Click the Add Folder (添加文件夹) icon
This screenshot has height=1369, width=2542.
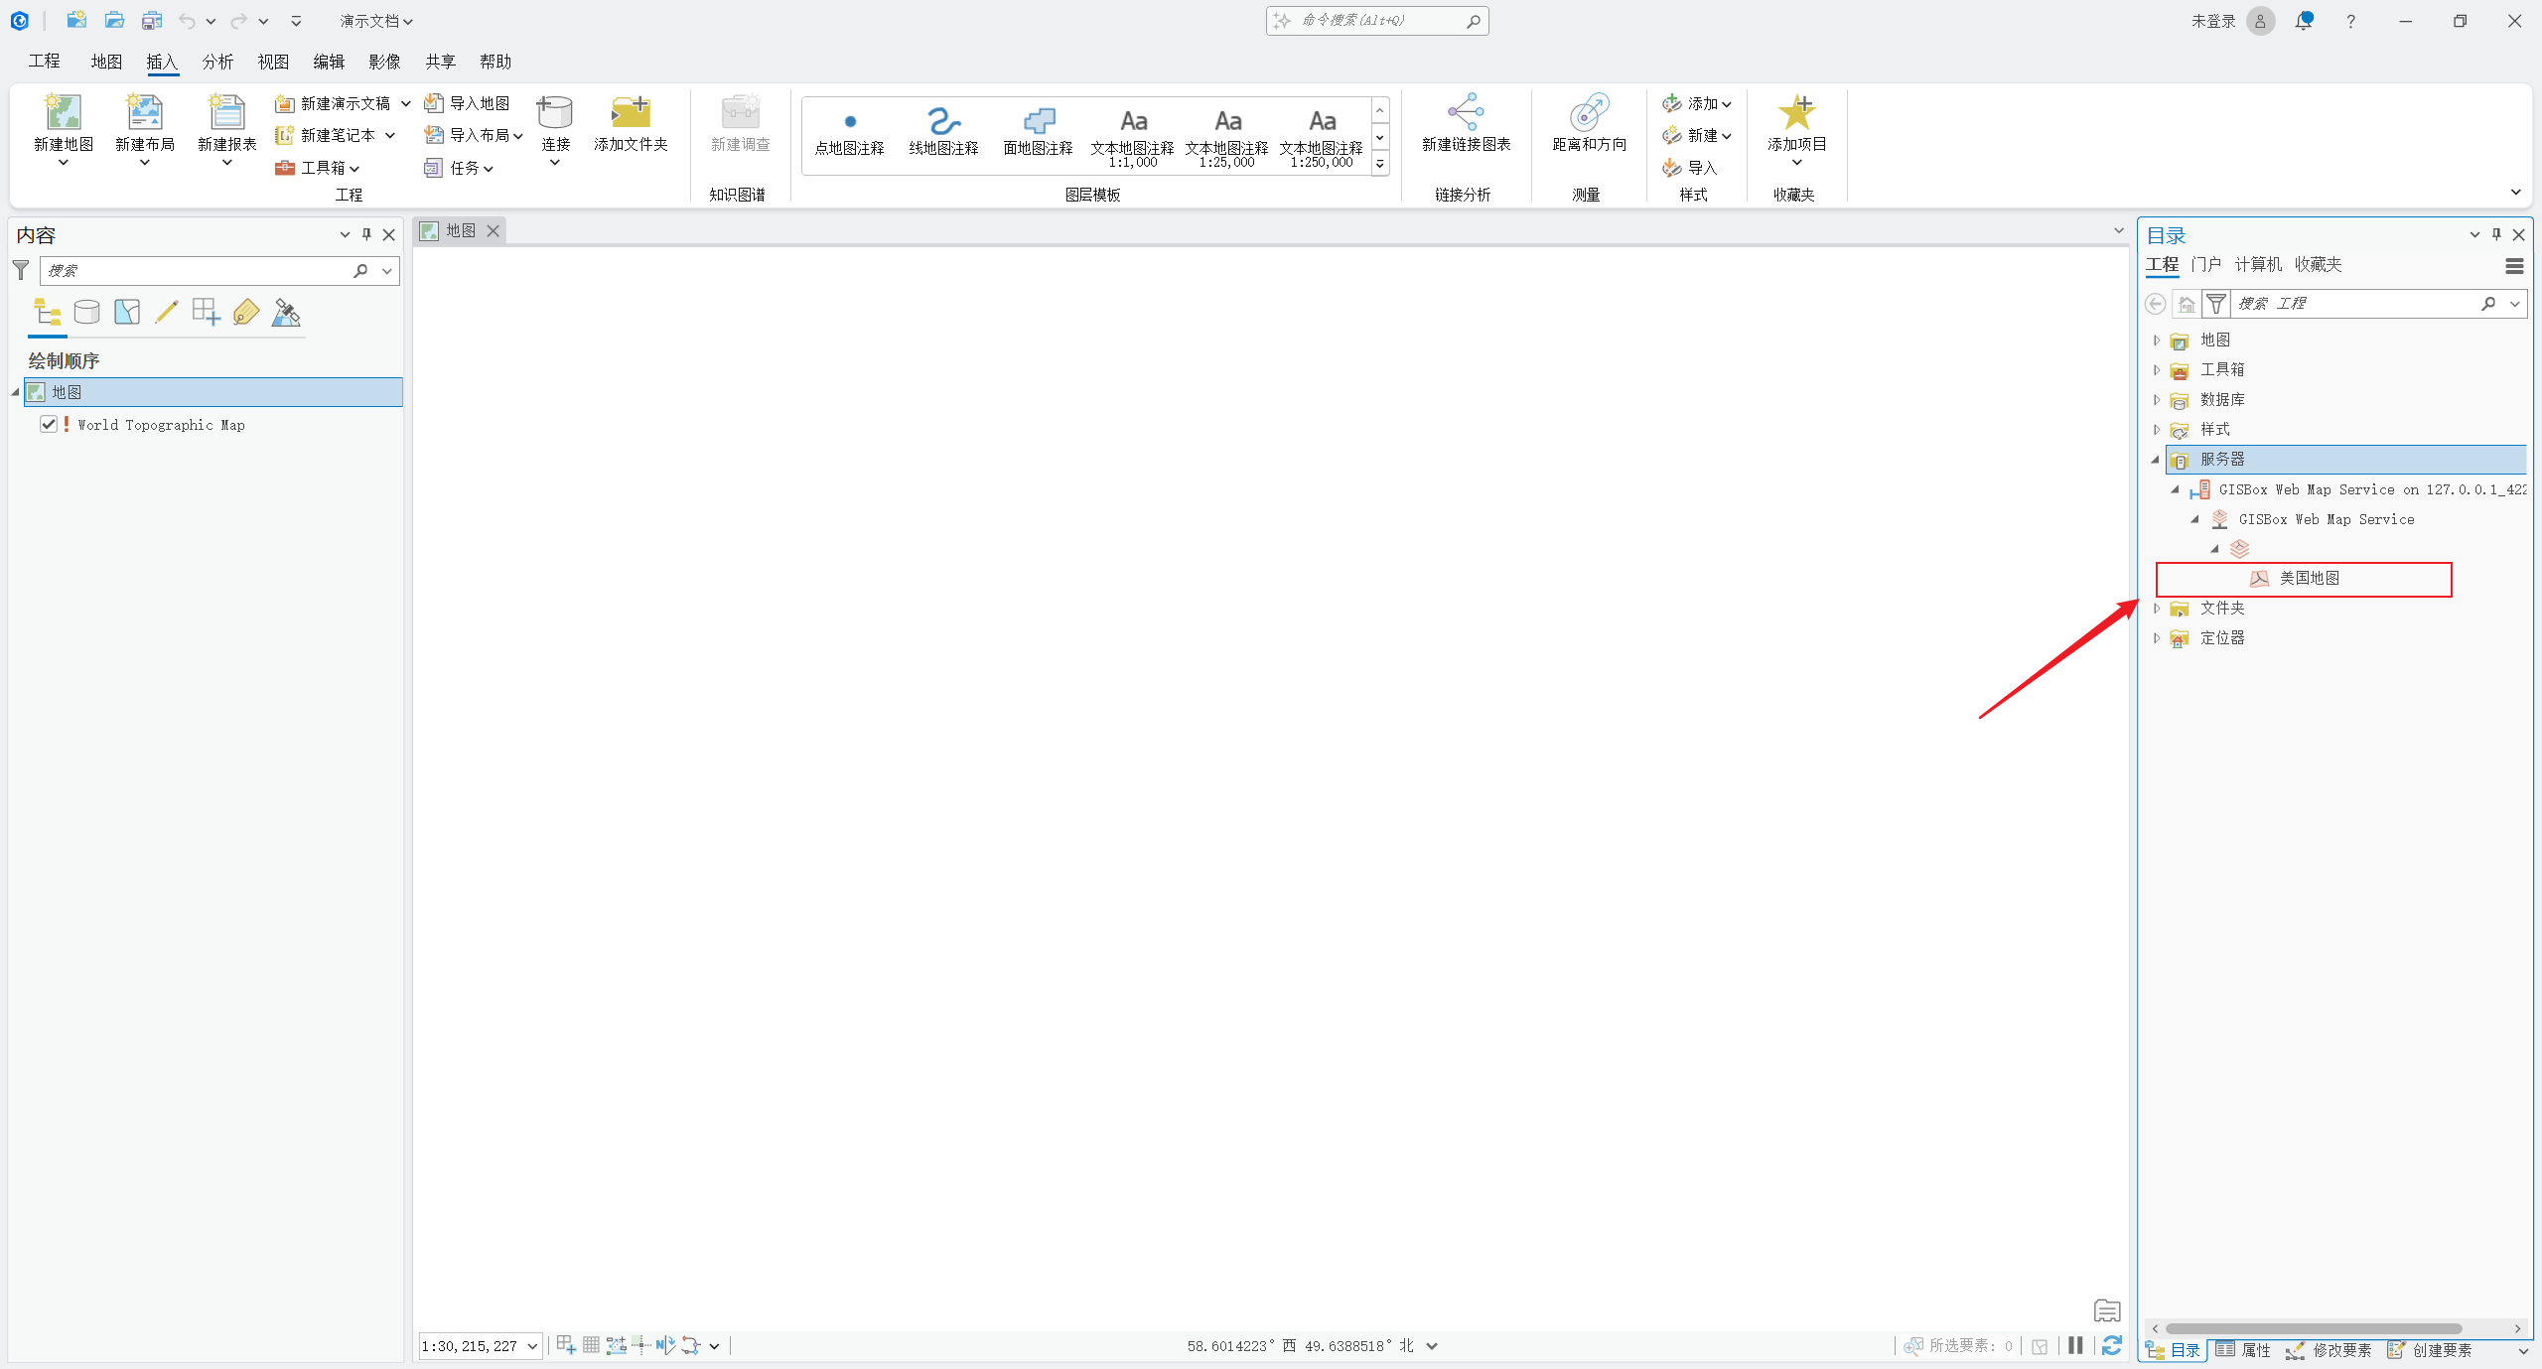631,113
